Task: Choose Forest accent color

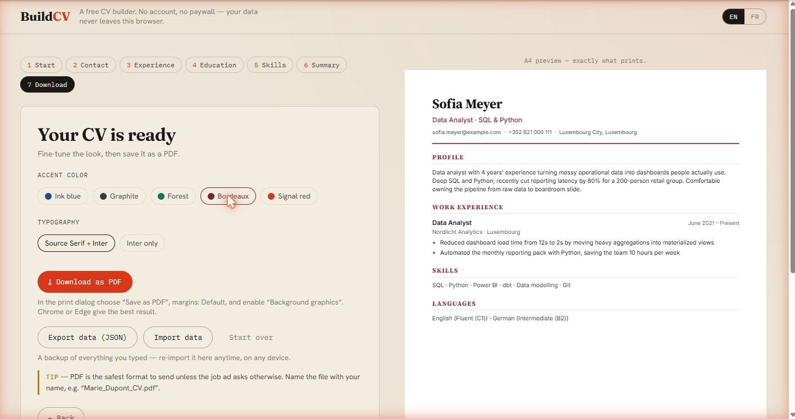Action: click(173, 196)
